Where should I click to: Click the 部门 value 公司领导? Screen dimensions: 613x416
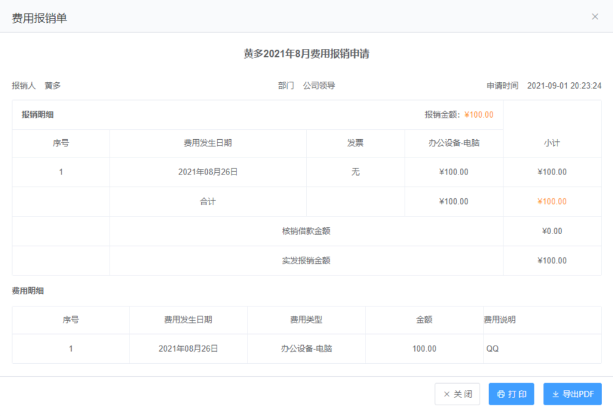(318, 86)
